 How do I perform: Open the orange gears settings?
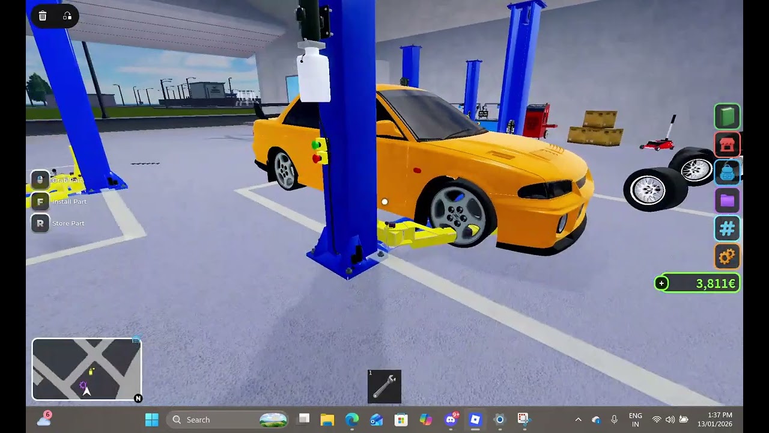pos(727,257)
